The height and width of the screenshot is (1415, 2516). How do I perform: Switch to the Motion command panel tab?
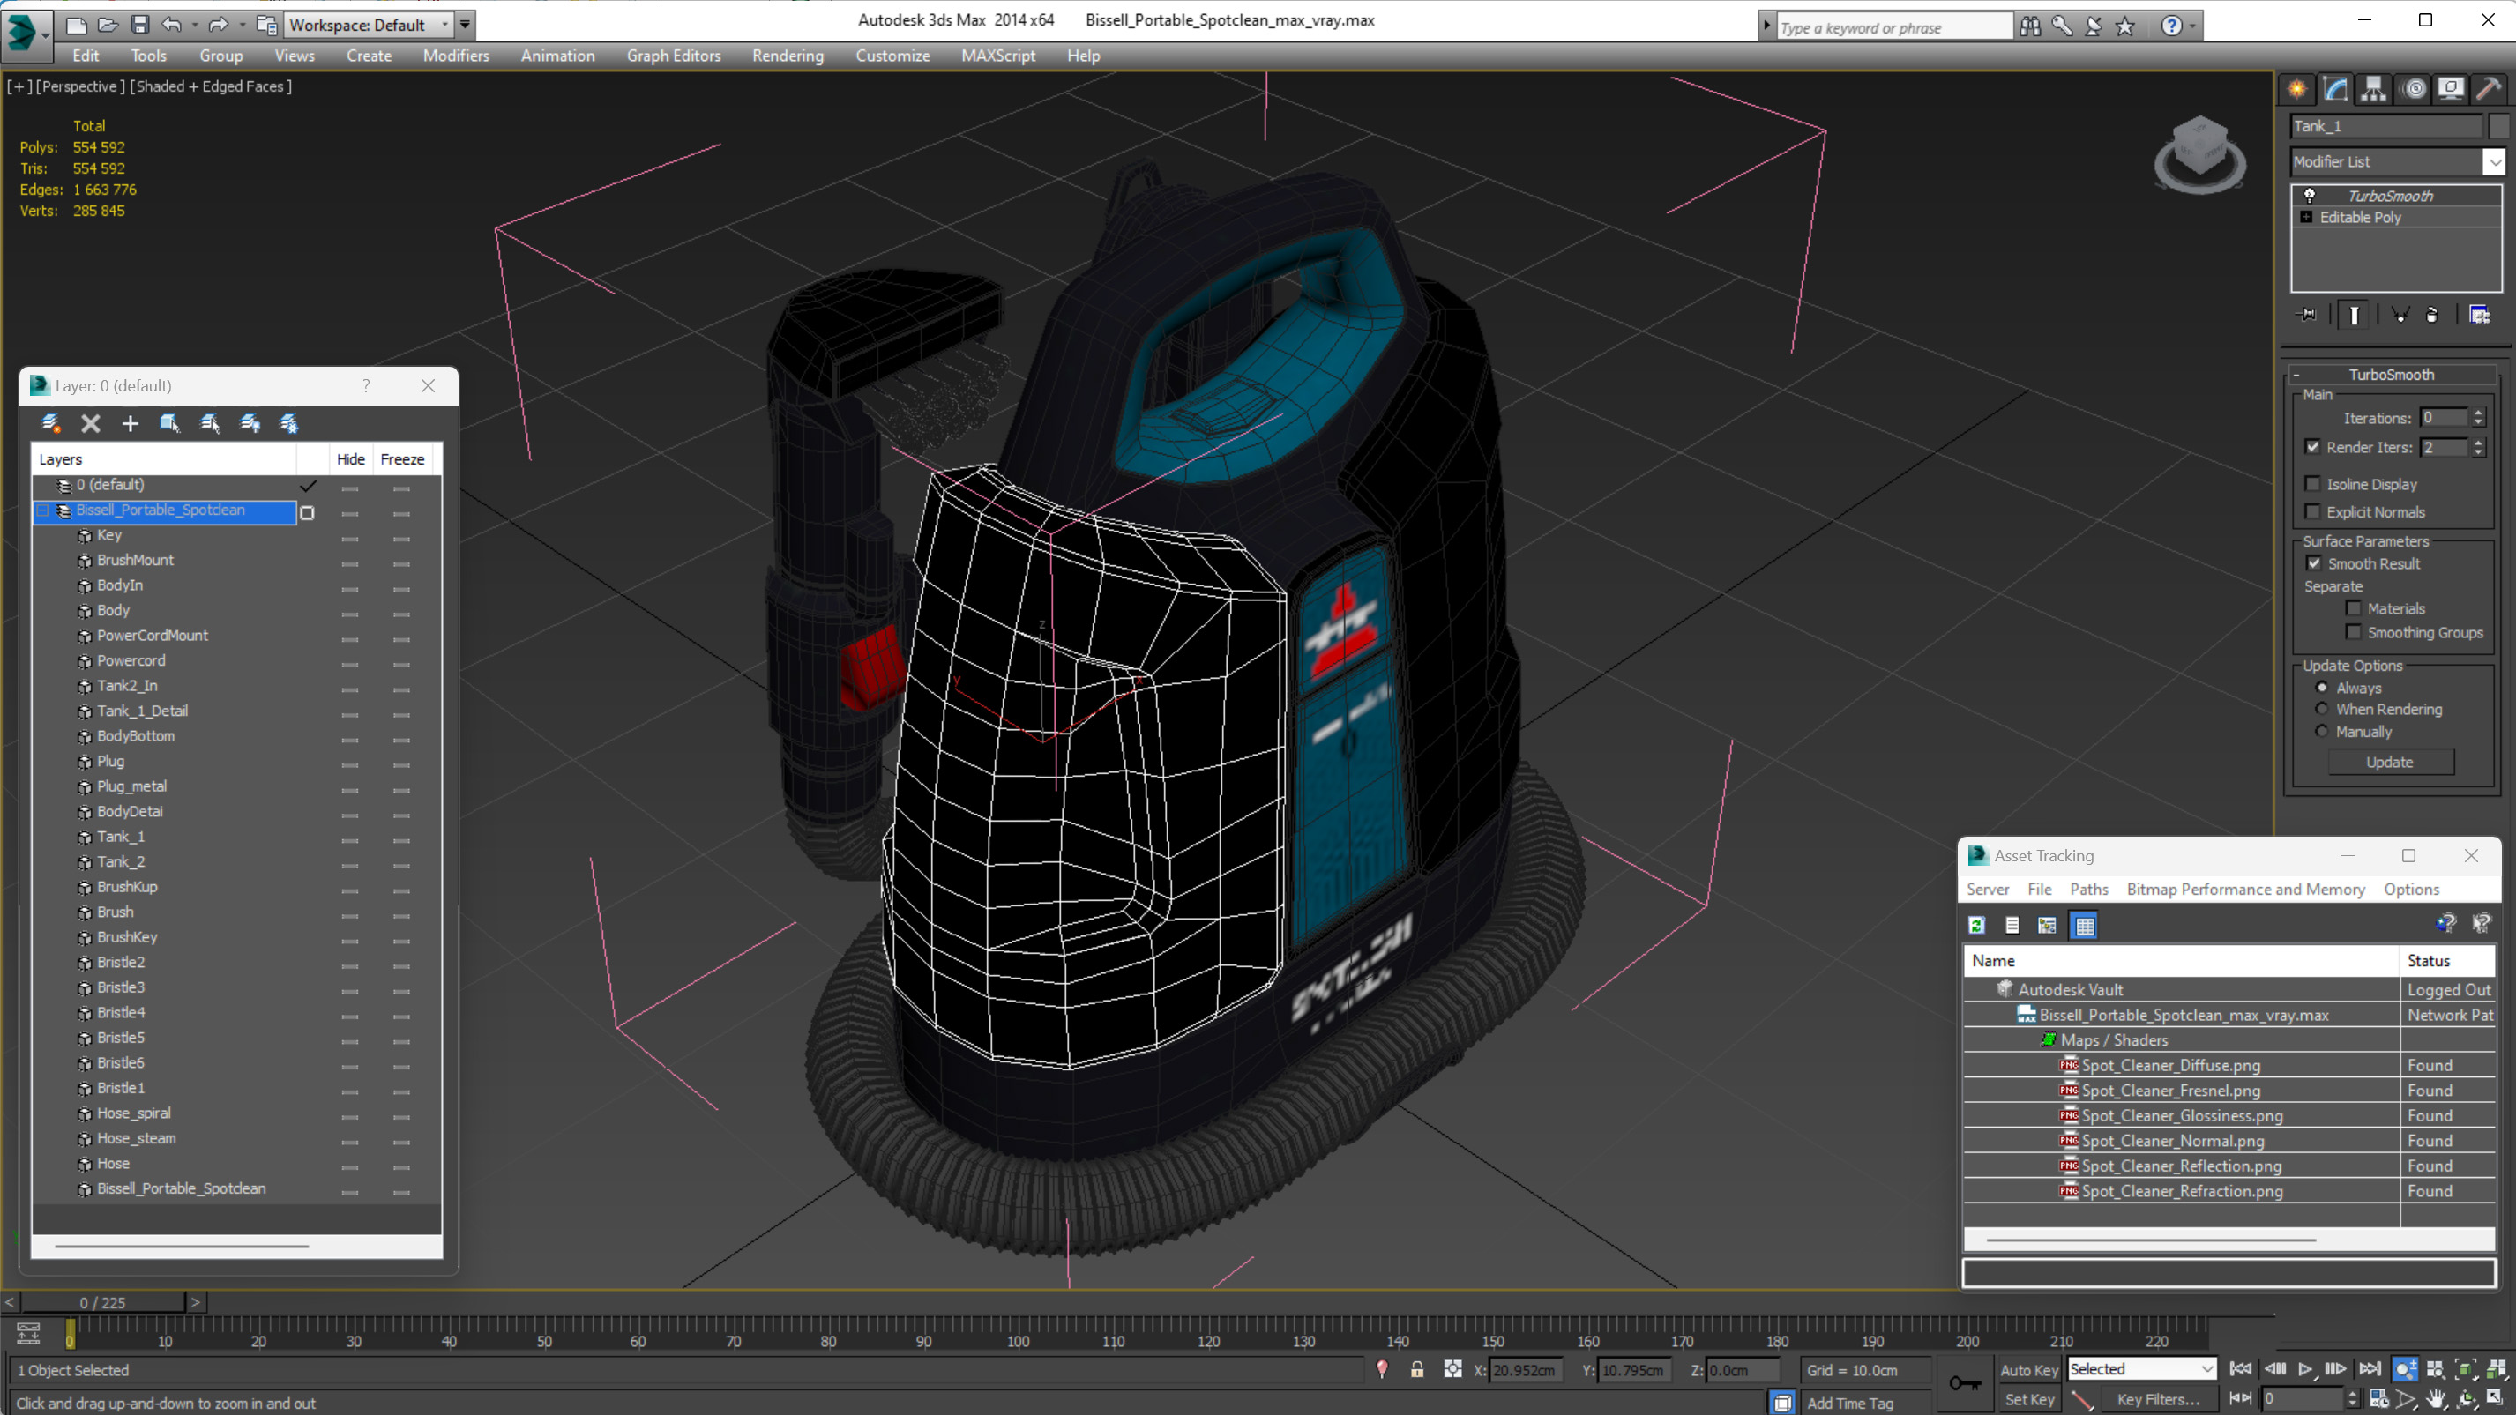[x=2414, y=90]
